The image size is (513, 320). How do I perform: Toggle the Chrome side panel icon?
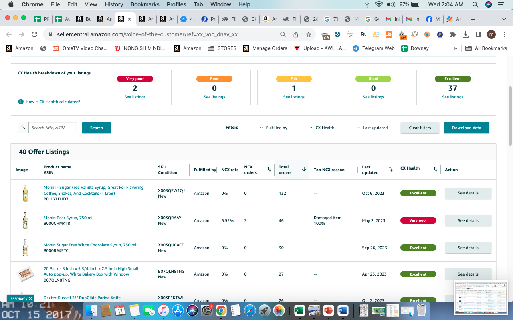[479, 34]
